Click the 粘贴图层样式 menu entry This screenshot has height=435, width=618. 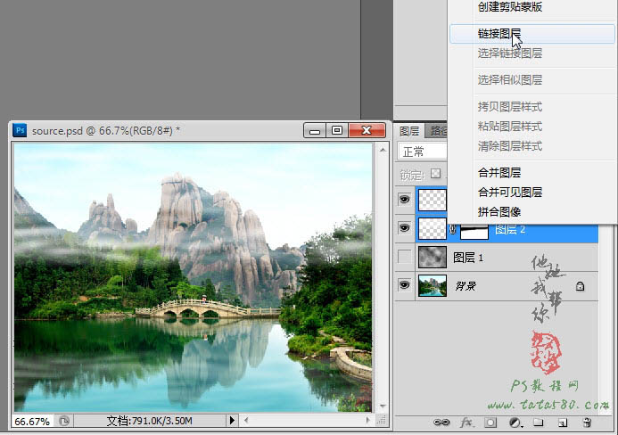coord(510,127)
